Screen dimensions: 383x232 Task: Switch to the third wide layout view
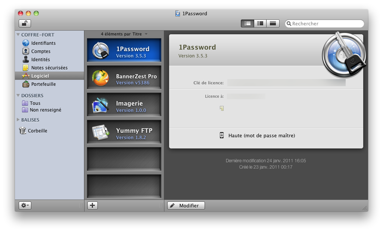tap(273, 23)
